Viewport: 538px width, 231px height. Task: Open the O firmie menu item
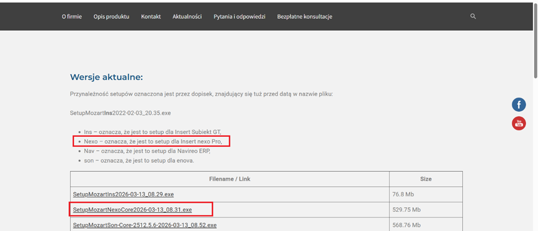[x=72, y=16]
